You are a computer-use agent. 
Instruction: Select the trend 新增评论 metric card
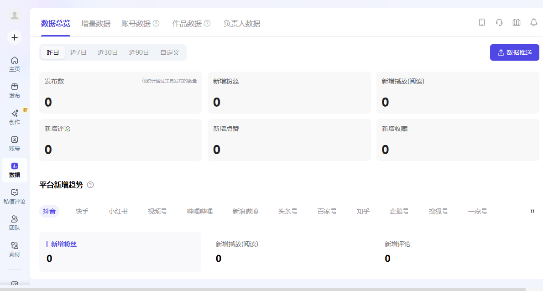458,252
